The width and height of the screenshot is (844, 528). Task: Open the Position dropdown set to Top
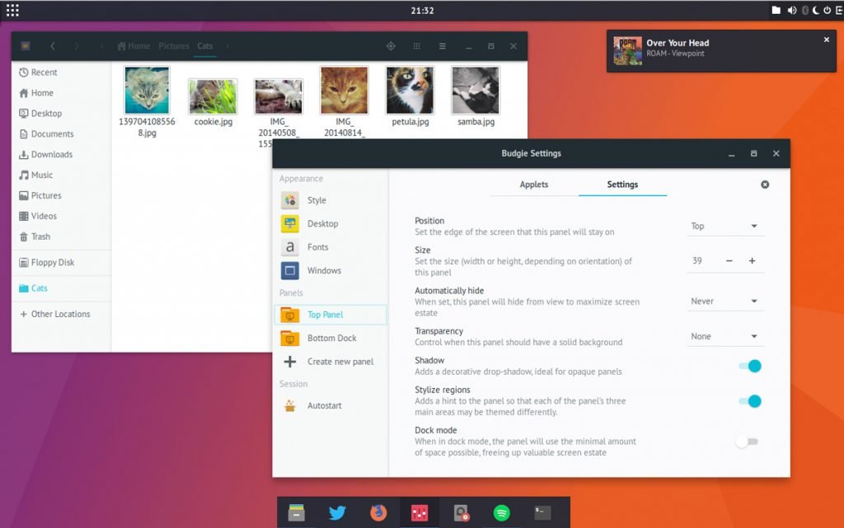coord(725,227)
